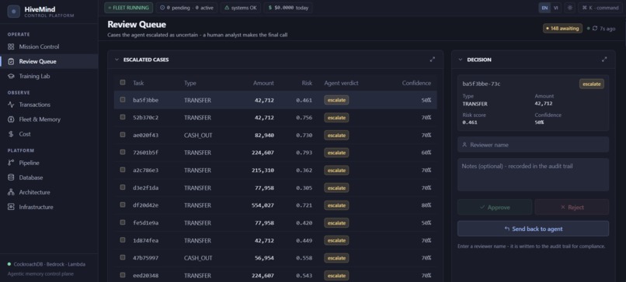
Task: Click the Infrastructure icon in sidebar
Action: (11, 207)
